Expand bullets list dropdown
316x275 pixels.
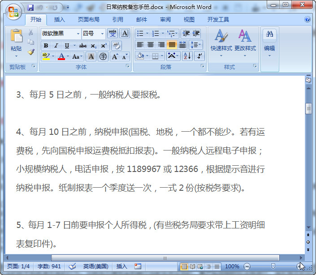point(147,33)
